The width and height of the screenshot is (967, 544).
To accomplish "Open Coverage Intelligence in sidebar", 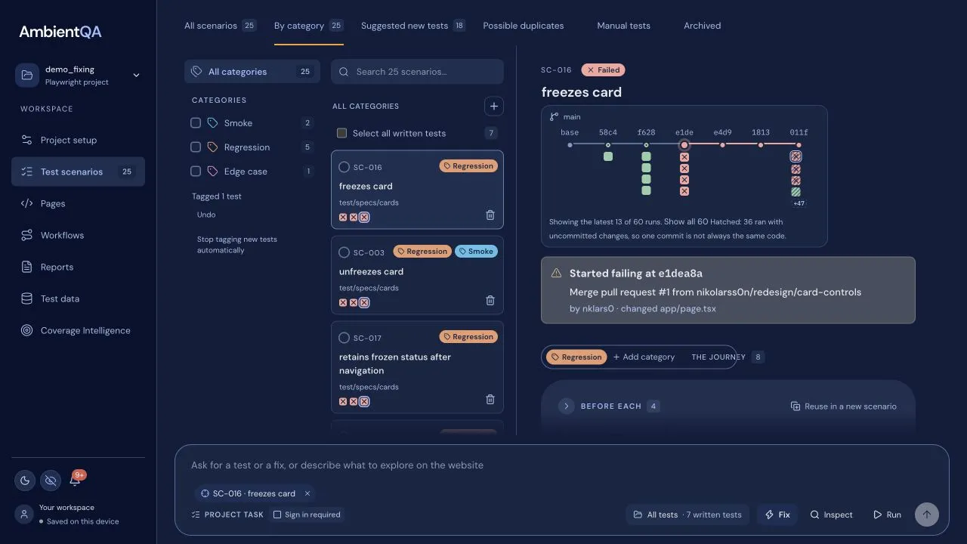I will [x=78, y=330].
